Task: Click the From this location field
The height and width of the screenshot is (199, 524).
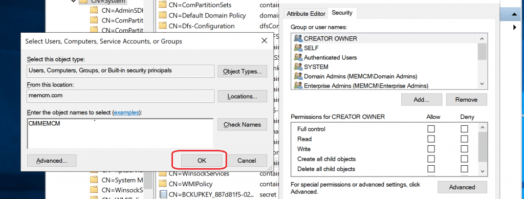Action: click(x=120, y=96)
